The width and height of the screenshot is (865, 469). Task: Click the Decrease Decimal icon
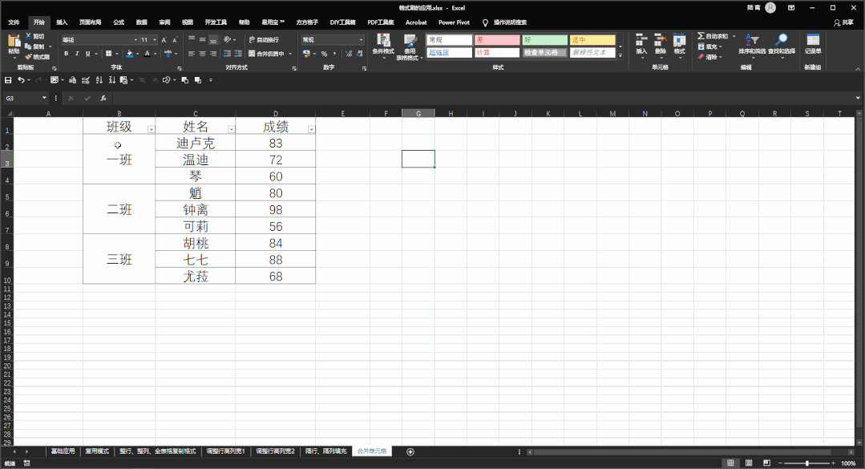[x=360, y=54]
